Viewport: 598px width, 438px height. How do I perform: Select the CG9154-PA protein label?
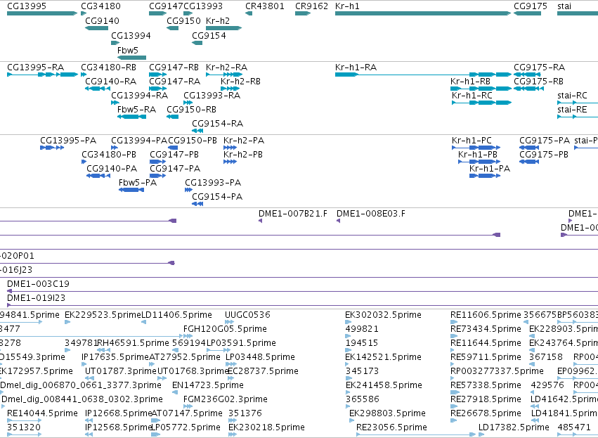[x=217, y=197]
